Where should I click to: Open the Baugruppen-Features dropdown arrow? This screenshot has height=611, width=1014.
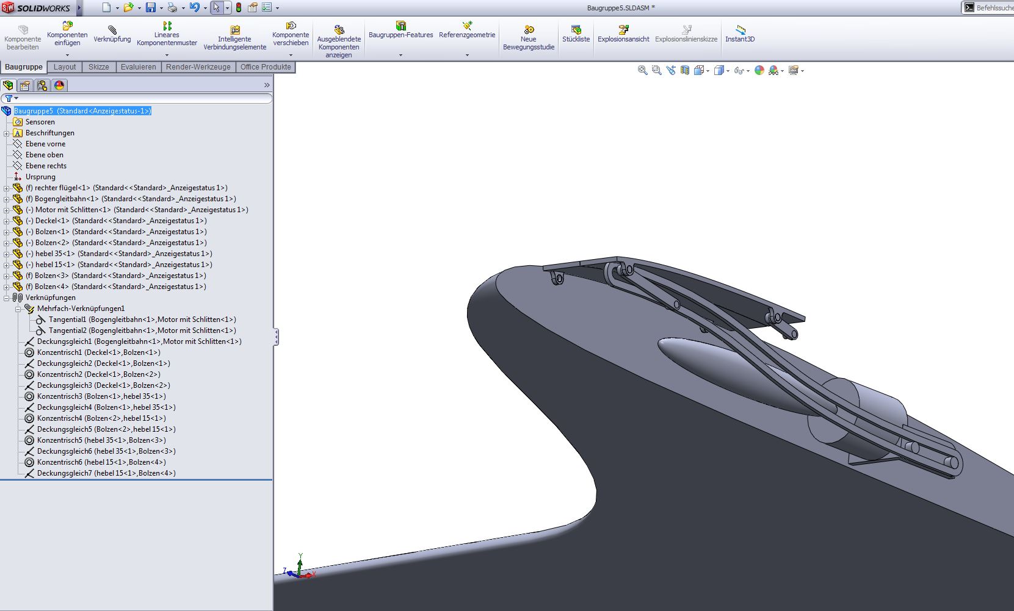click(400, 55)
